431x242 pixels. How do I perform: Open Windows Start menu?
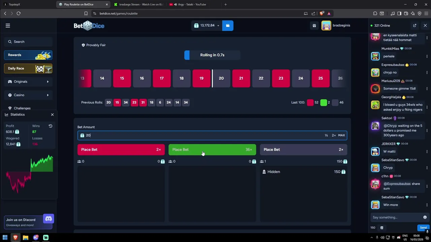pyautogui.click(x=5, y=238)
